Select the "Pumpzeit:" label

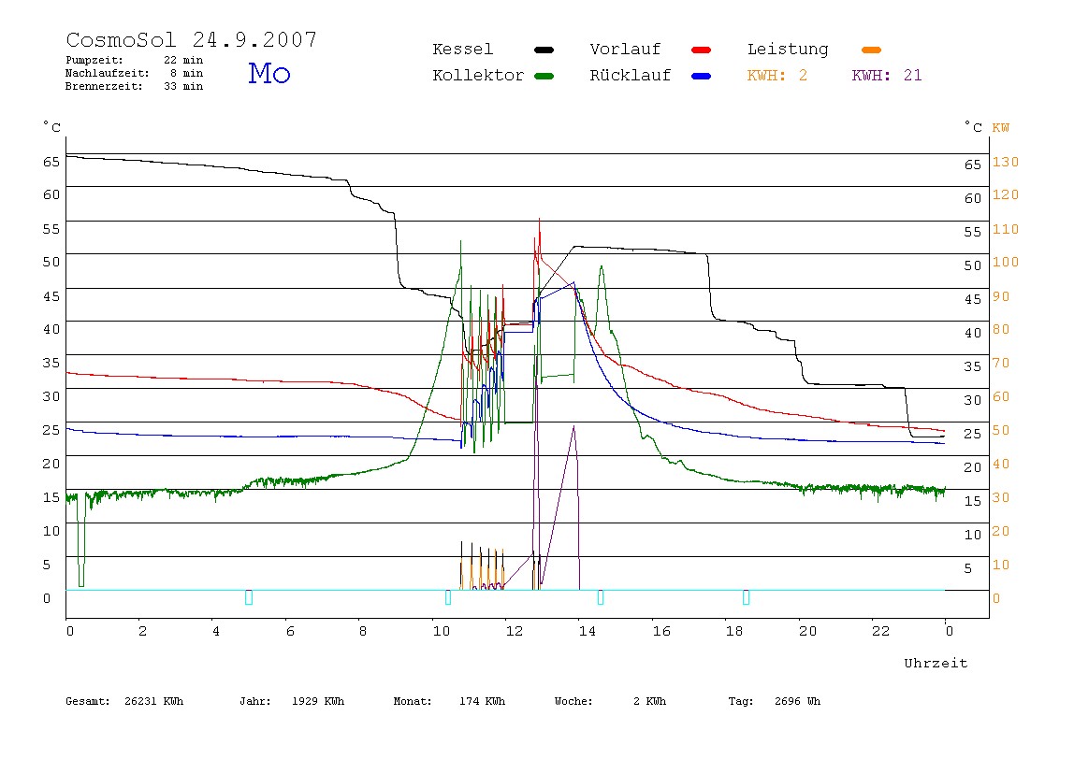click(94, 60)
